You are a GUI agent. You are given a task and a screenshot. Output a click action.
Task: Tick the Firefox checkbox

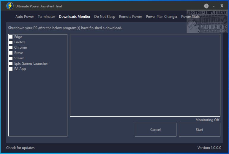click(x=11, y=42)
